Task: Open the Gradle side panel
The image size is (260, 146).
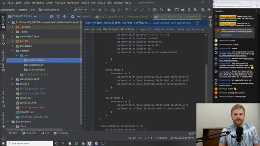Action: point(210,21)
